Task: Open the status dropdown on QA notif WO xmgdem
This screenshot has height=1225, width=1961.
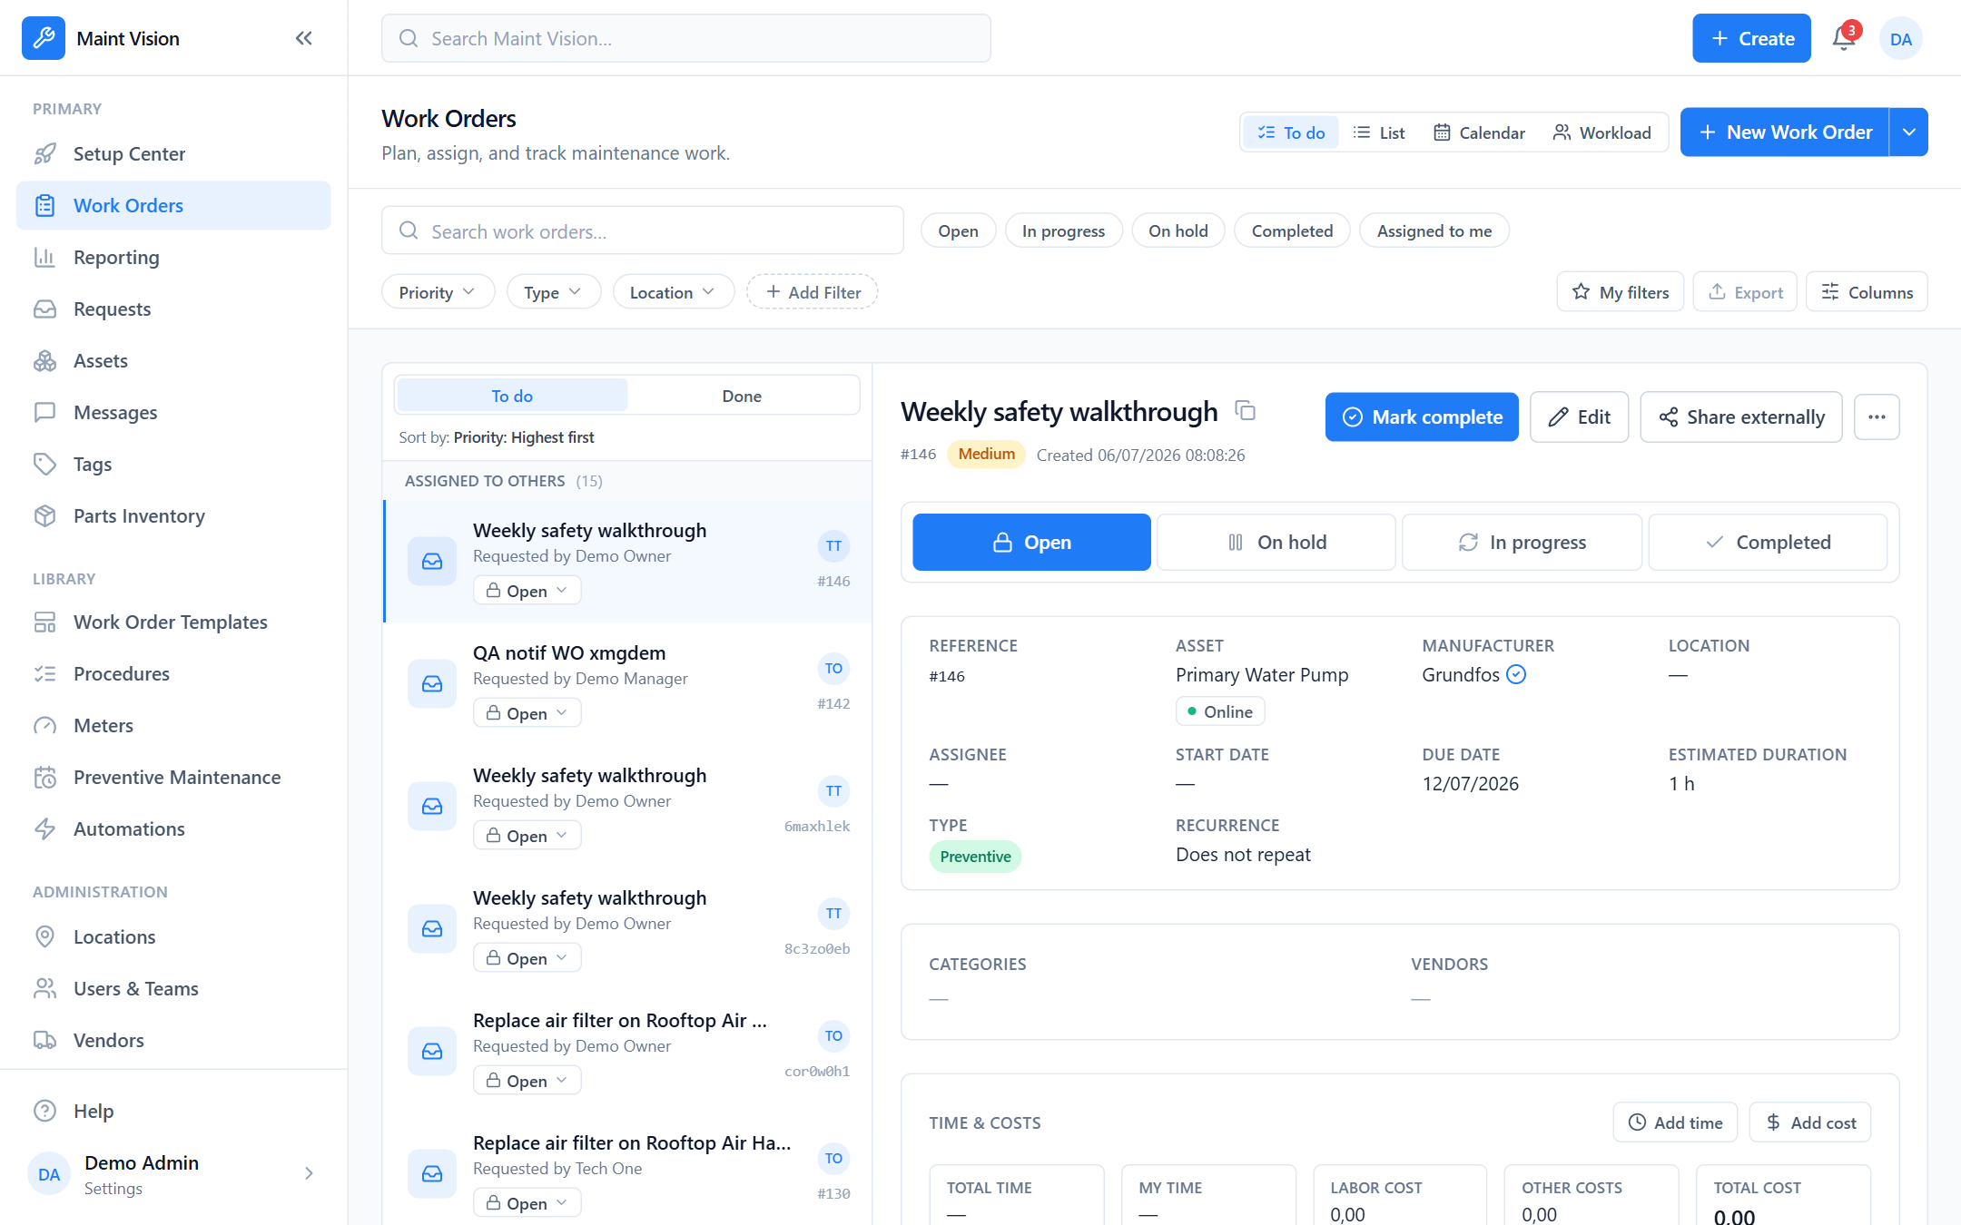Action: pos(527,713)
